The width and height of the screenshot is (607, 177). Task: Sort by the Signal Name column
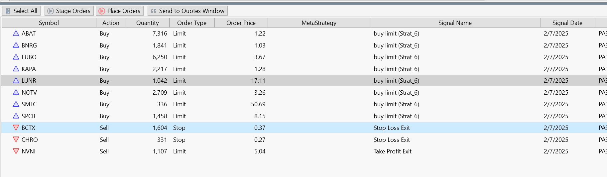[454, 23]
